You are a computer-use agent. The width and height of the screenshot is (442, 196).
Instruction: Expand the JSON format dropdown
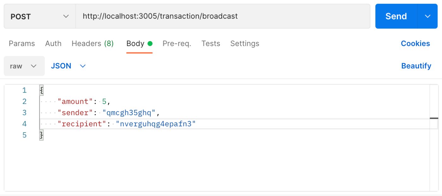[x=68, y=66]
